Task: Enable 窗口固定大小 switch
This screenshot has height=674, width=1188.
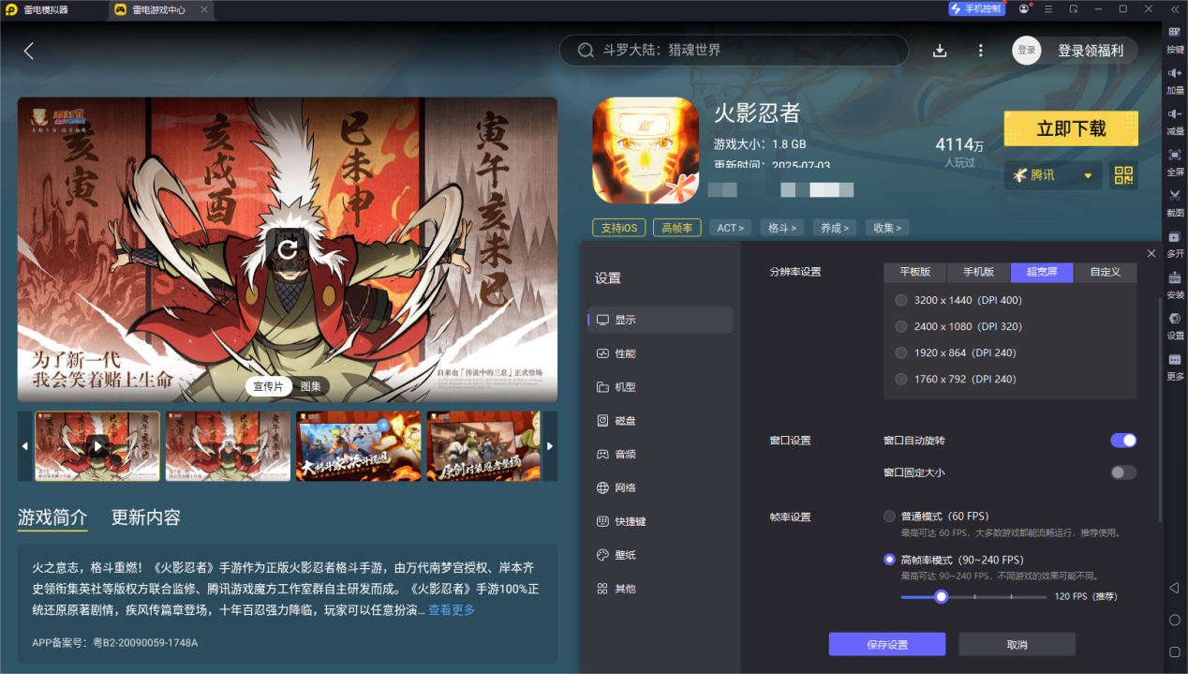Action: point(1123,472)
